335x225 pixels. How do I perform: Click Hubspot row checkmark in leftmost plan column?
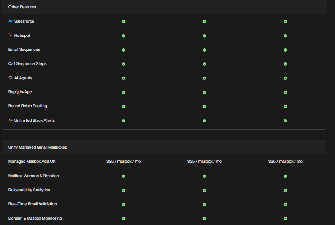pyautogui.click(x=124, y=36)
